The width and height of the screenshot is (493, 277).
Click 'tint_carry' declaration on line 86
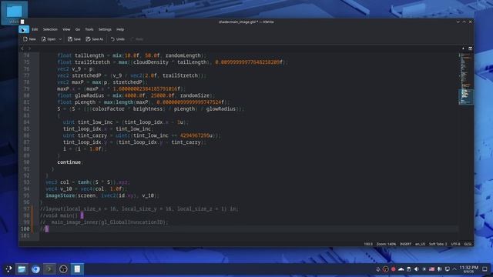(92, 135)
